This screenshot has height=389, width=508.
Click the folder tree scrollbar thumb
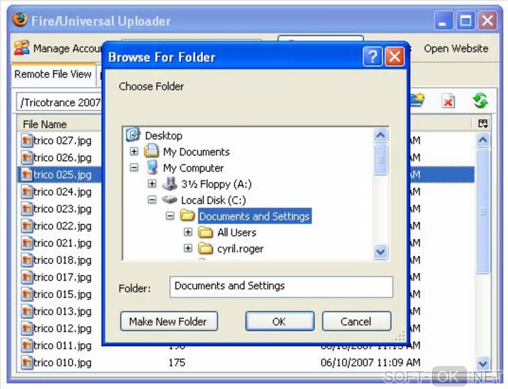(x=381, y=160)
